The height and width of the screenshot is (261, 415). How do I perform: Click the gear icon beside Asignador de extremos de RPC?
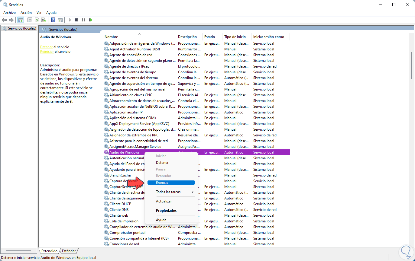pos(106,135)
